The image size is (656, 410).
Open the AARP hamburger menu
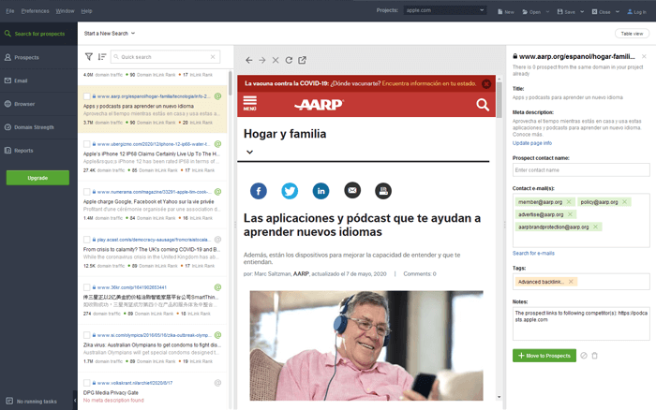click(x=250, y=103)
